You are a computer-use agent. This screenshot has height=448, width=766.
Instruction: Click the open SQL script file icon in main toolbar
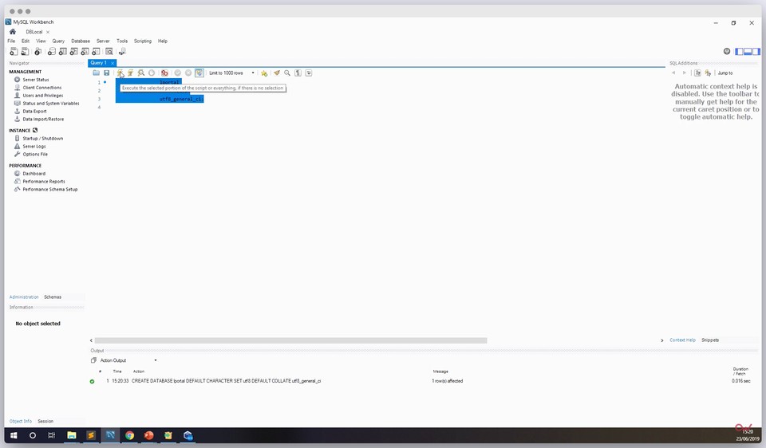coord(25,51)
